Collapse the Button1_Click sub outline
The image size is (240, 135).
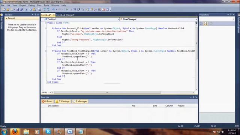46,28
